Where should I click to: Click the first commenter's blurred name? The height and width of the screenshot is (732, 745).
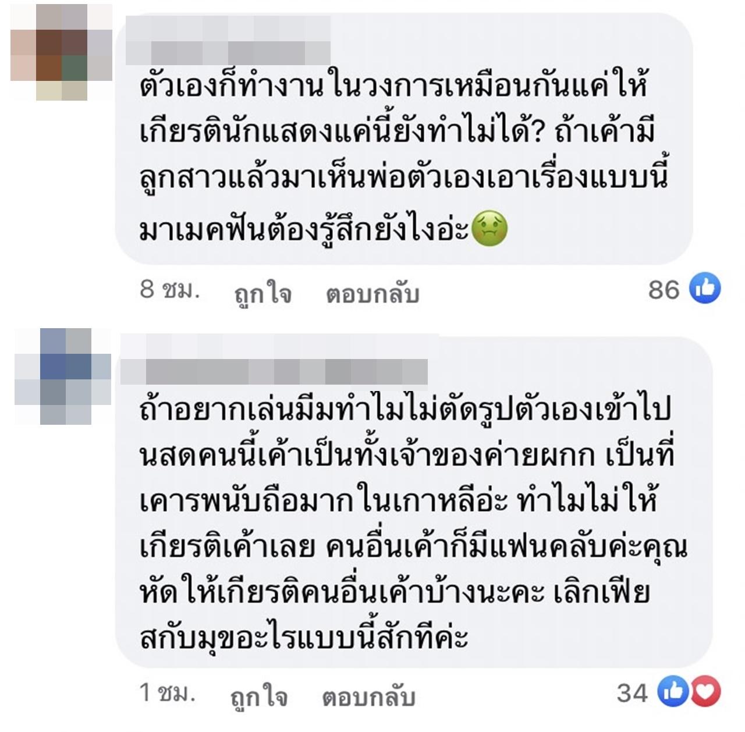click(229, 41)
